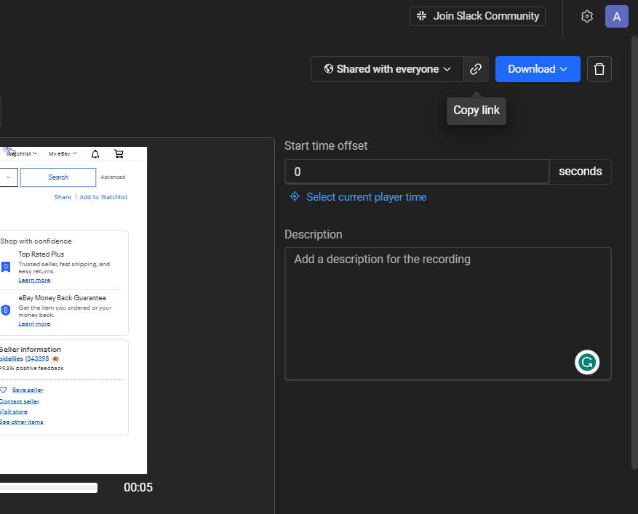Click the 00:05 video duration text
Viewport: 638px width, 514px height.
pos(138,488)
